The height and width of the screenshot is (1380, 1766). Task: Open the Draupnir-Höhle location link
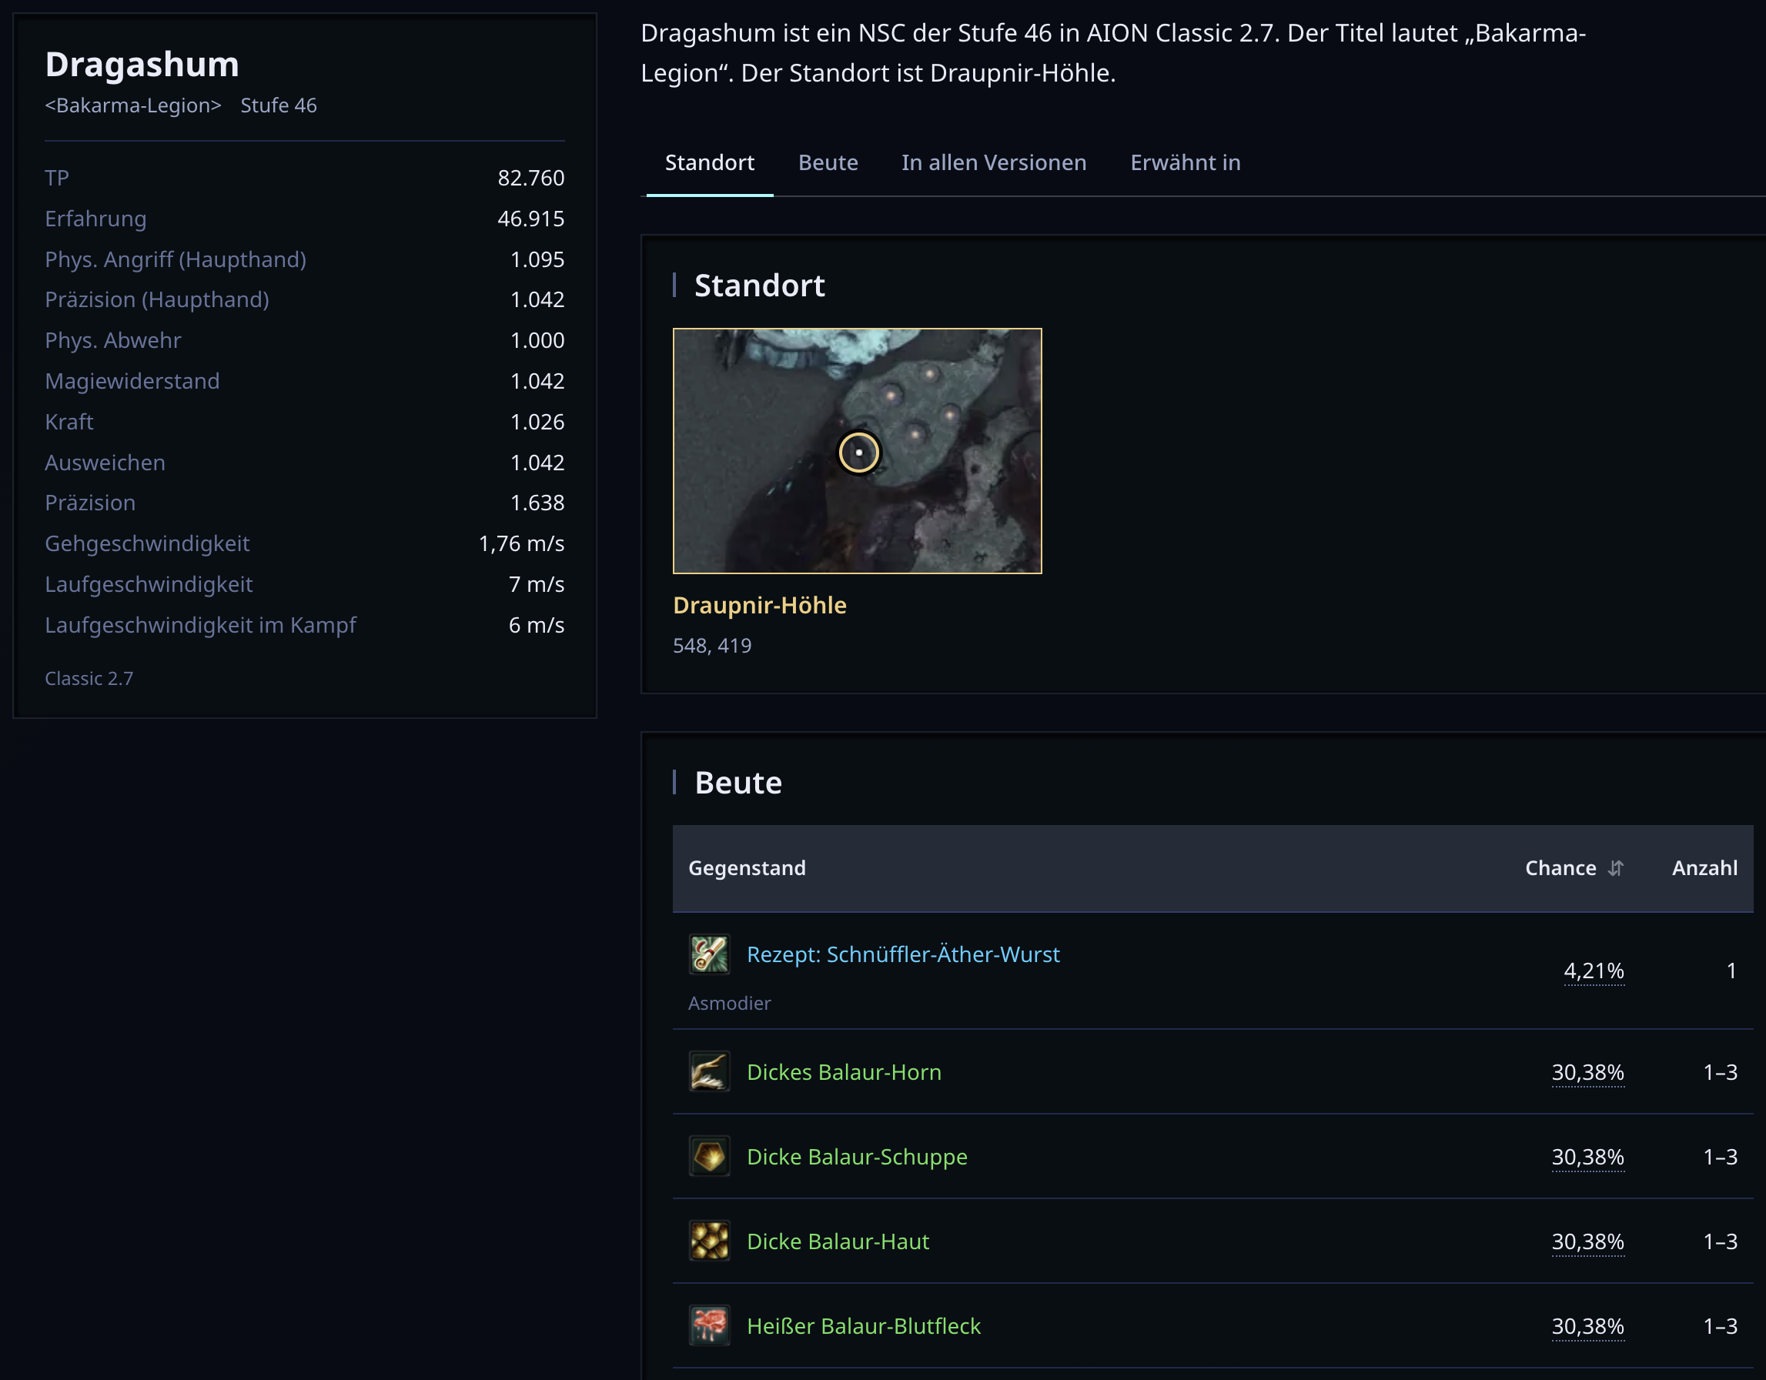click(759, 606)
